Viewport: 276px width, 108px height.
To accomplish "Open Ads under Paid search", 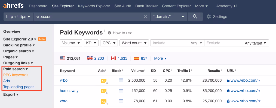I will point(7,81).
